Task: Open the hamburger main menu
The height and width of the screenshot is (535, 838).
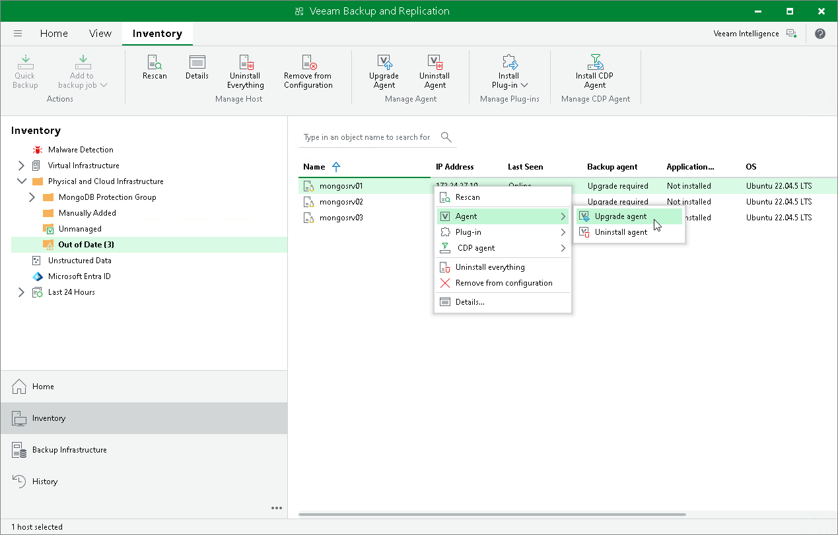Action: pyautogui.click(x=18, y=34)
